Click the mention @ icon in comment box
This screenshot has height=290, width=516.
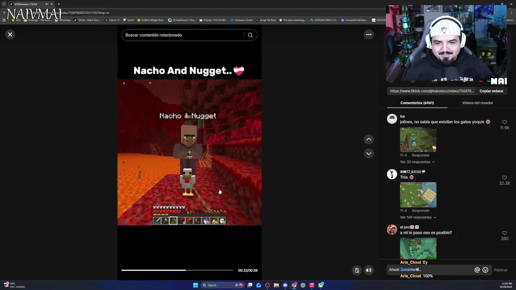477,270
